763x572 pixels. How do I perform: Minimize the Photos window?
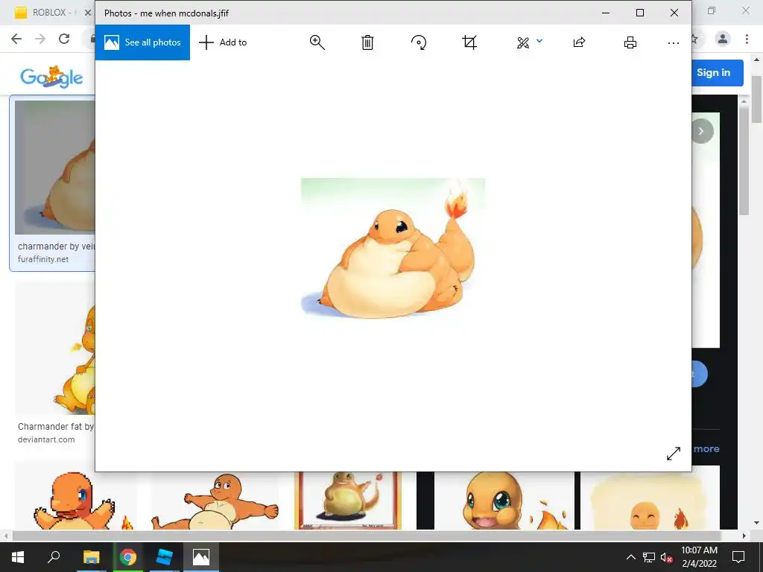pos(606,13)
